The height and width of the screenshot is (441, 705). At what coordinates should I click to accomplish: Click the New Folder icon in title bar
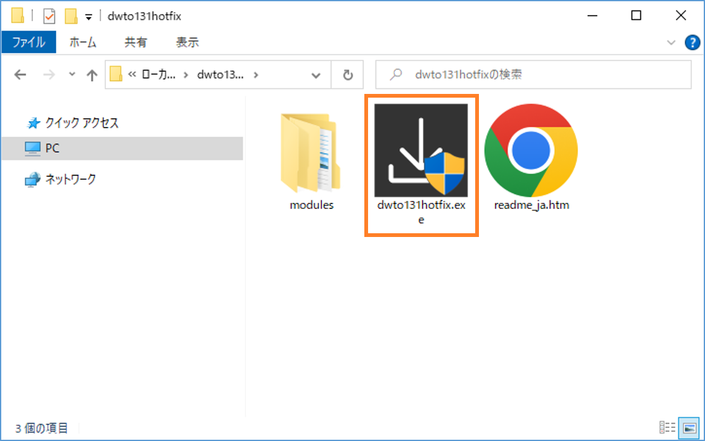pyautogui.click(x=71, y=17)
